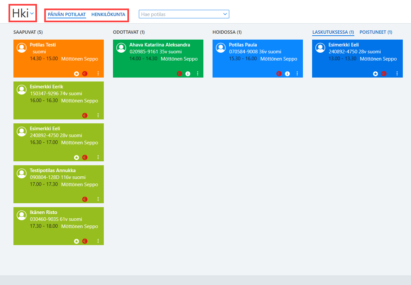Click the euro icon on Testipotilas Annukka card
Viewport: 411px width, 285px height.
[x=85, y=199]
